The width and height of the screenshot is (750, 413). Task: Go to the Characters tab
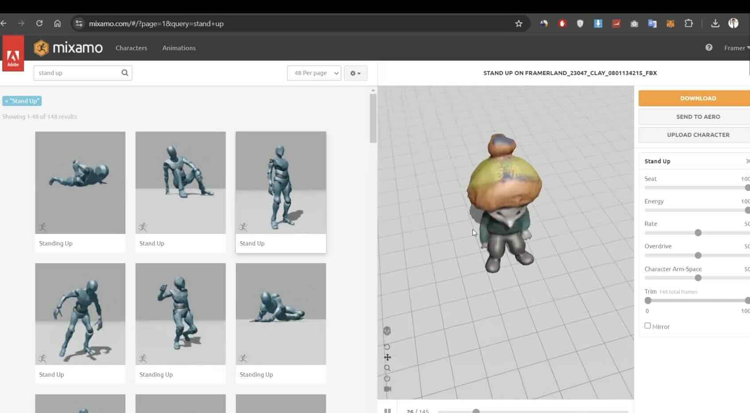[x=131, y=48]
